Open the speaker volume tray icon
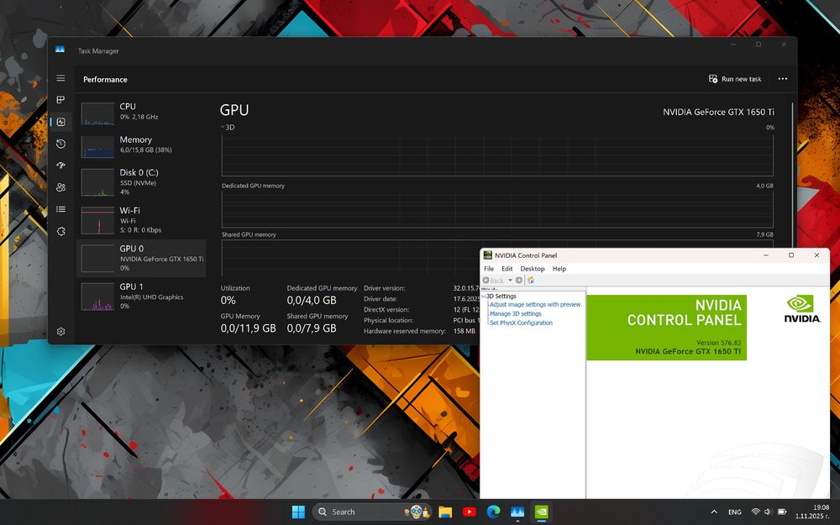The width and height of the screenshot is (840, 525). [768, 512]
